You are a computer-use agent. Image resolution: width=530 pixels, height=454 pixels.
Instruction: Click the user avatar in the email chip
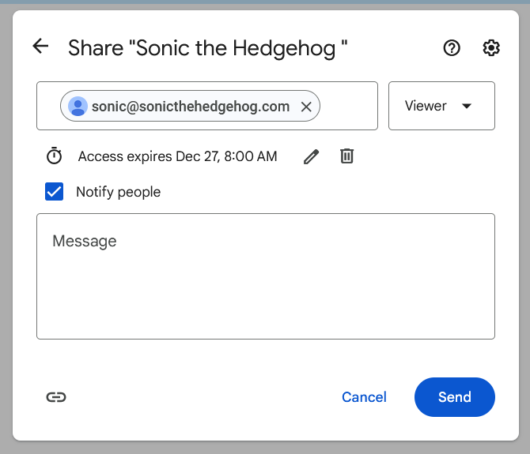tap(78, 107)
